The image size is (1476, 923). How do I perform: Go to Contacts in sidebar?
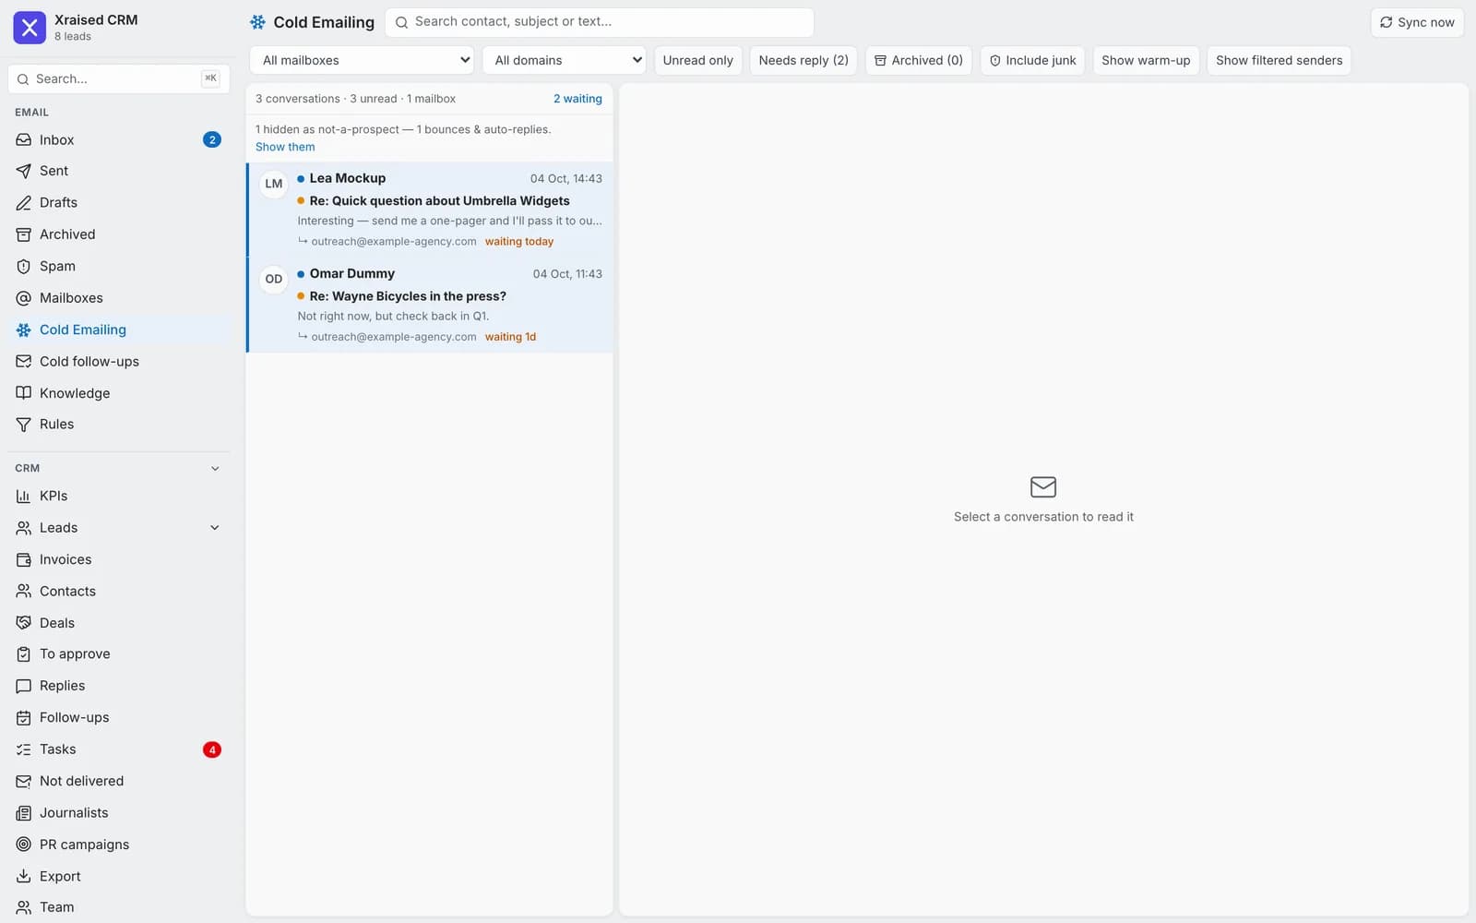tap(118, 592)
